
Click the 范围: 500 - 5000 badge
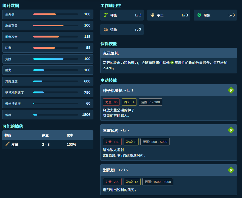pyautogui.click(x=155, y=142)
